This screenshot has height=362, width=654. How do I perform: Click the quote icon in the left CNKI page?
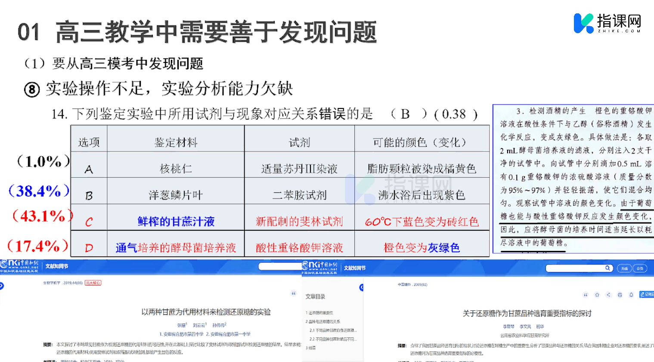click(x=294, y=294)
